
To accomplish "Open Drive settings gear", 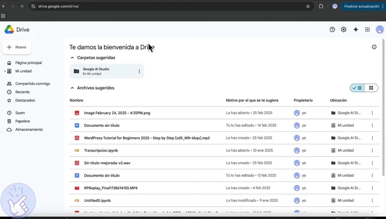I will click(x=344, y=30).
